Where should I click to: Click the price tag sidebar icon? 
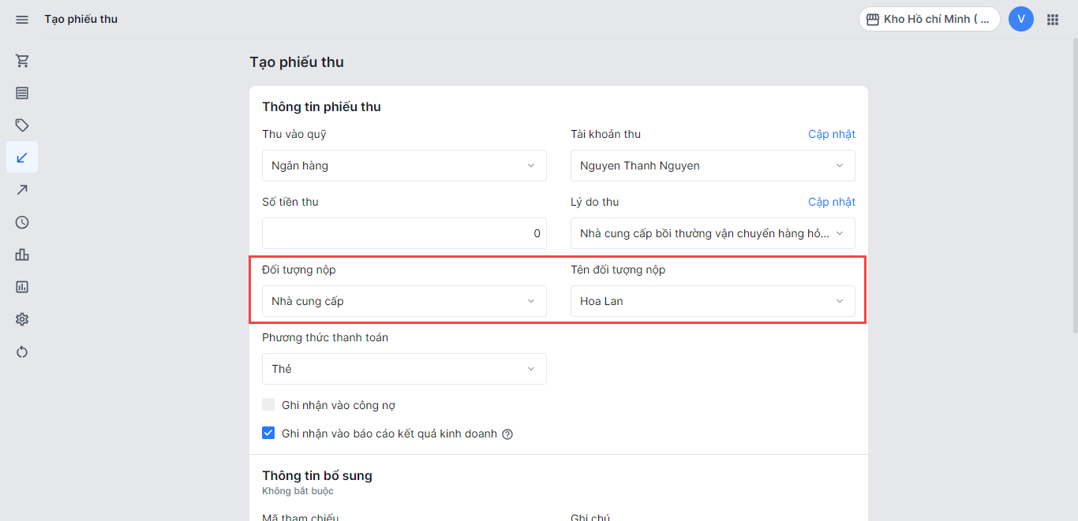(22, 125)
